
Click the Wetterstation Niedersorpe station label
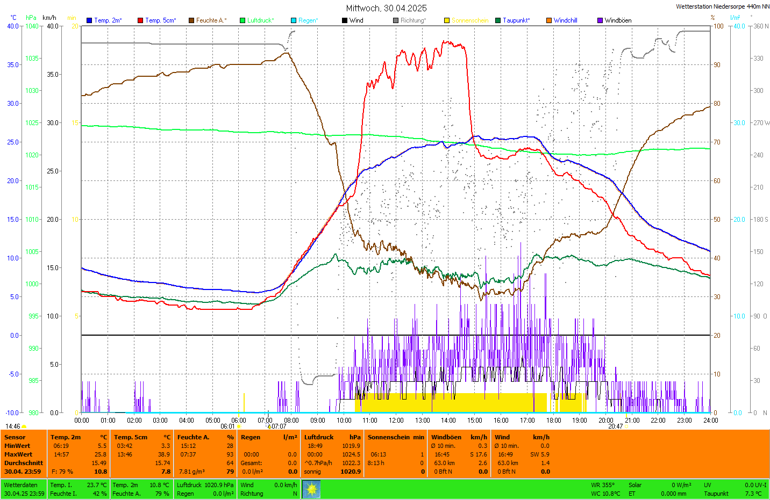point(722,6)
